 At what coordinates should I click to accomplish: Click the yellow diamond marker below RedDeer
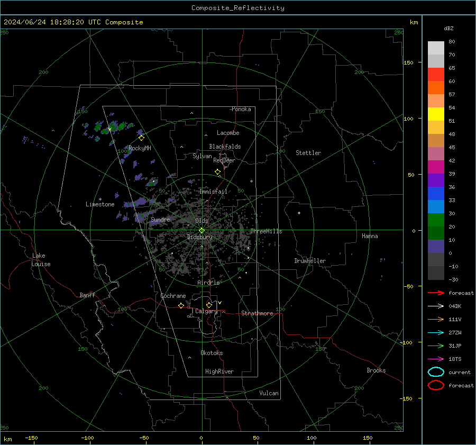(x=217, y=172)
